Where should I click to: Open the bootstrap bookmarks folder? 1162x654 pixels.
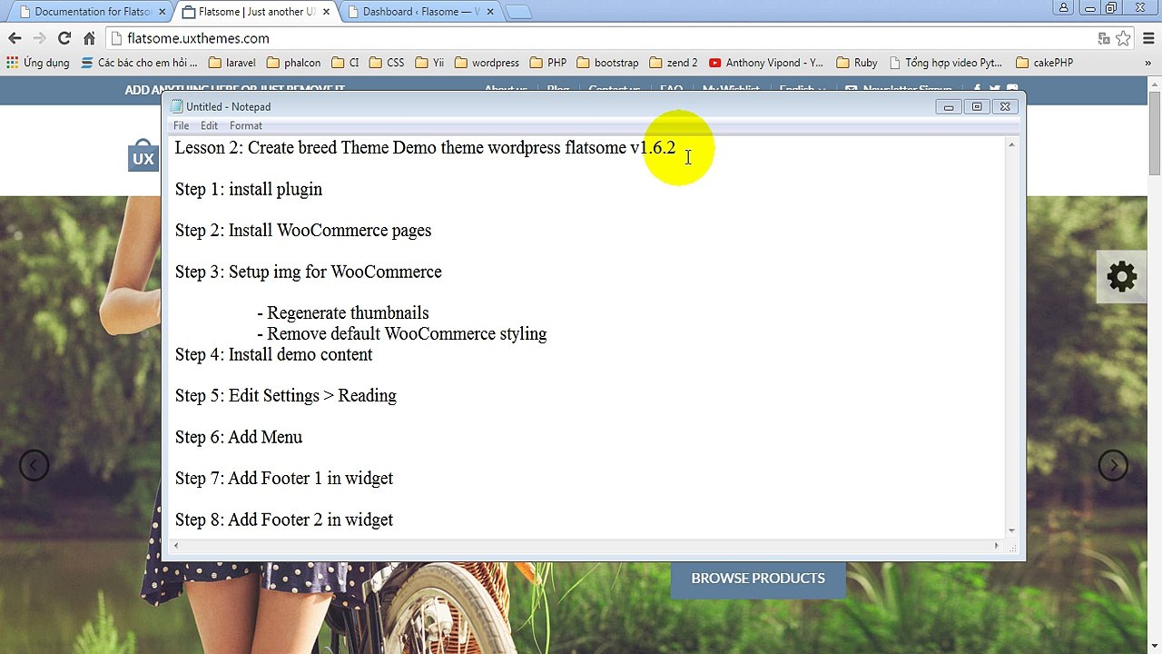point(608,63)
